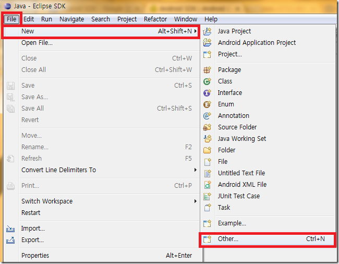Select Convert Line Delimiters To entry
The height and width of the screenshot is (264, 339).
click(102, 170)
